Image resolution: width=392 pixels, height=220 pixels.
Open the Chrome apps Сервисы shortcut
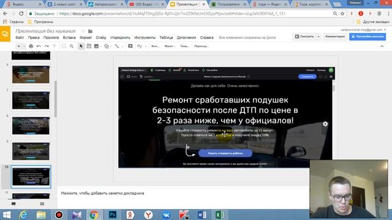(x=13, y=22)
